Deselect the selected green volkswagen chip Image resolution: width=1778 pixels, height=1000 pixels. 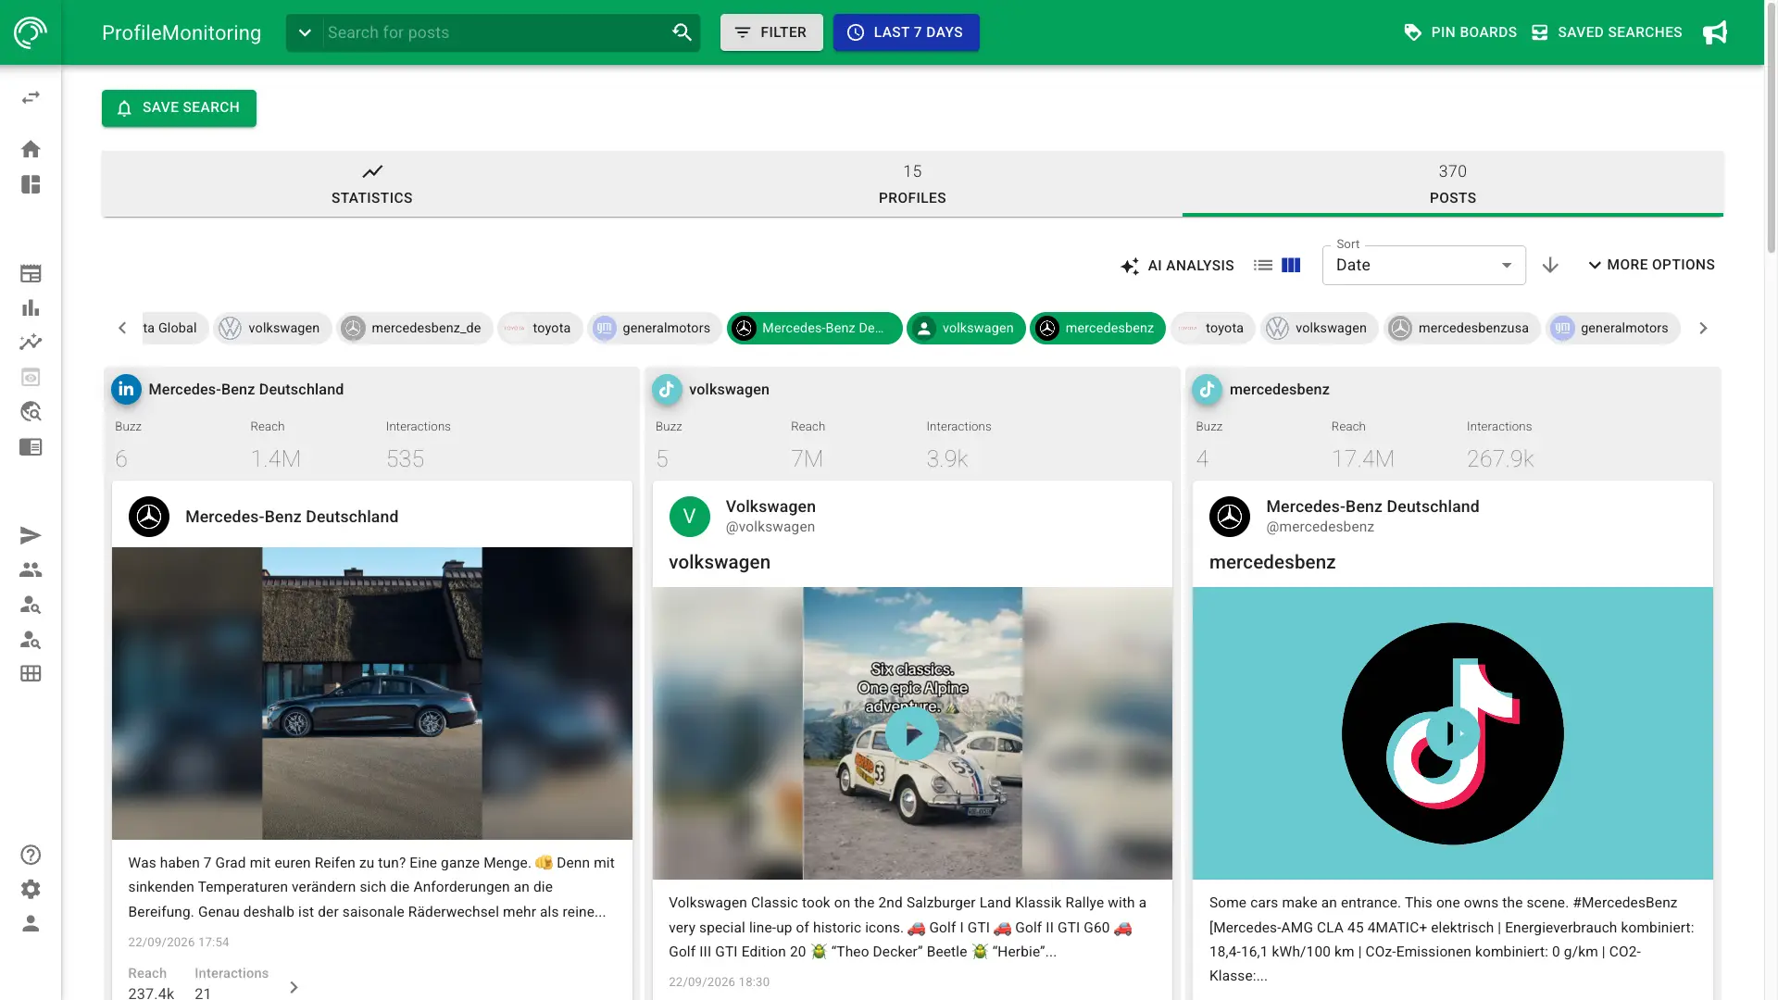(966, 328)
